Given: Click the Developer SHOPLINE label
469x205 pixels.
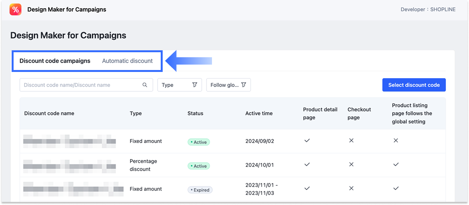Looking at the screenshot, I should tap(428, 9).
